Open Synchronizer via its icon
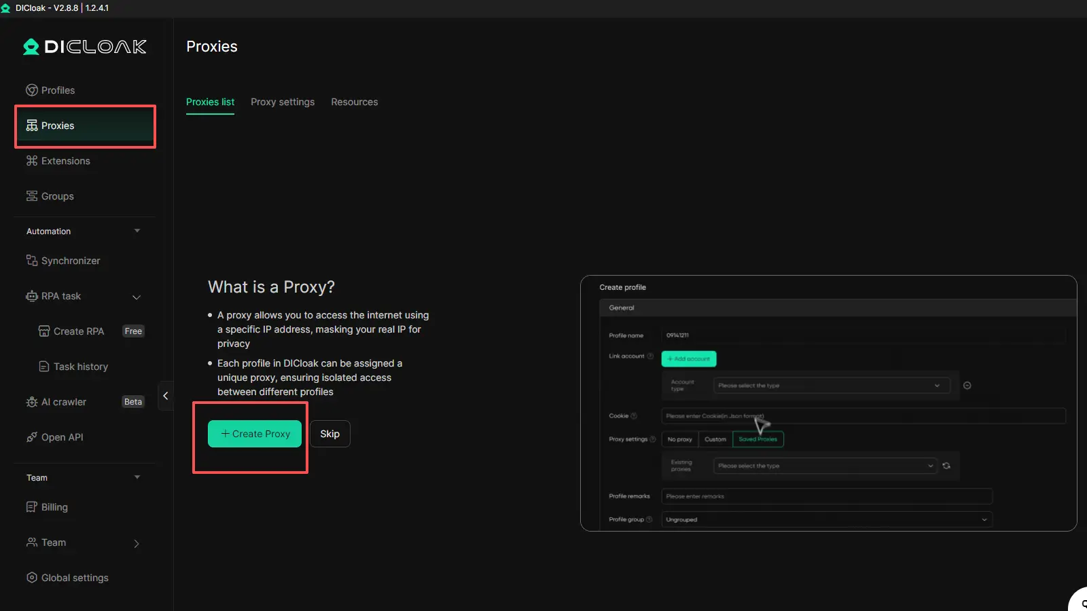This screenshot has width=1087, height=611. click(x=31, y=261)
